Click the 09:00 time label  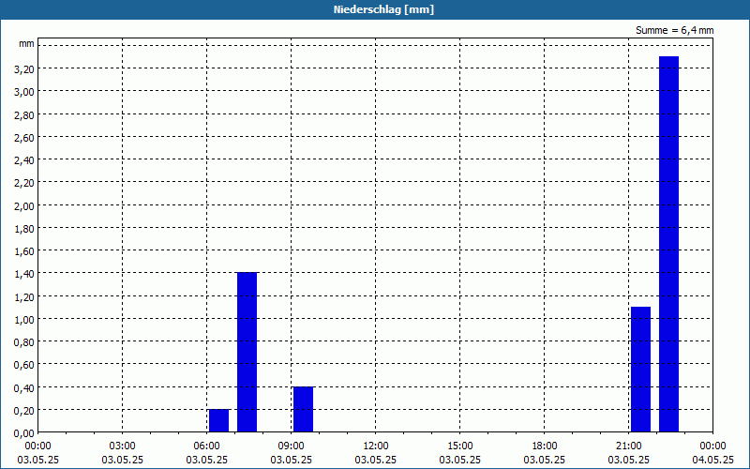click(x=292, y=446)
